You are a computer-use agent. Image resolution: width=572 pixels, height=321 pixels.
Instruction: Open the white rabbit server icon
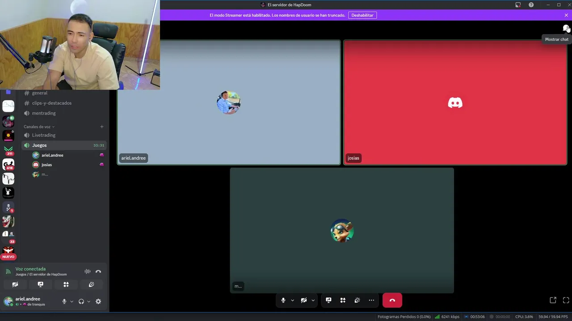coord(8,193)
